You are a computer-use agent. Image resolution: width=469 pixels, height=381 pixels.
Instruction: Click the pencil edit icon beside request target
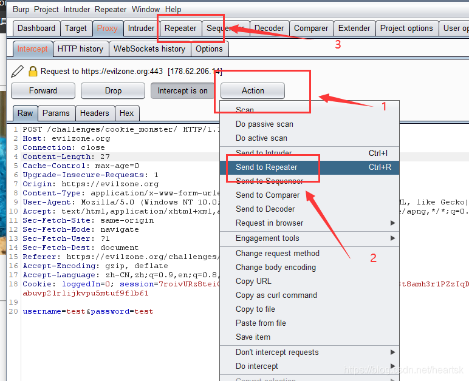pyautogui.click(x=18, y=72)
